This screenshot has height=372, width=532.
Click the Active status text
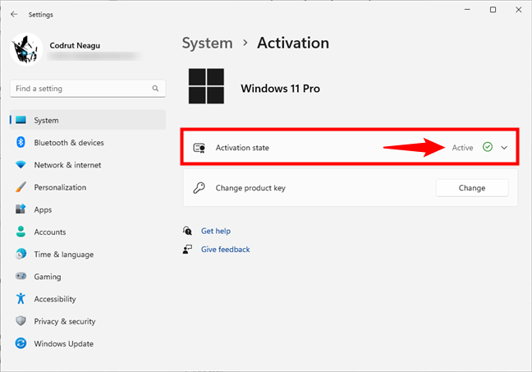click(462, 148)
